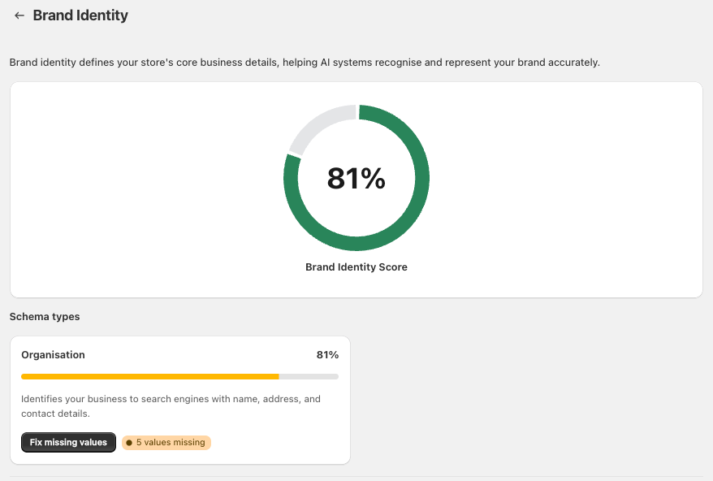Click the yellow filled part of Organisation bar

pos(150,377)
